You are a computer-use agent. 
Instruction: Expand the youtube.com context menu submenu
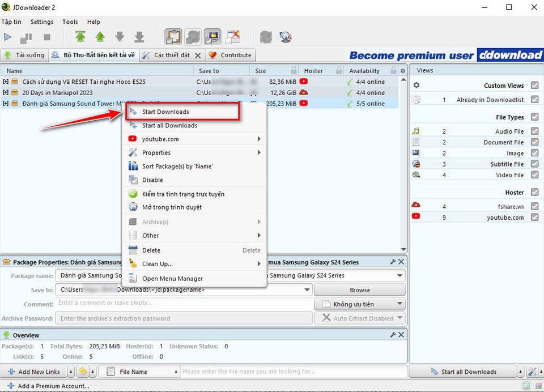[260, 138]
